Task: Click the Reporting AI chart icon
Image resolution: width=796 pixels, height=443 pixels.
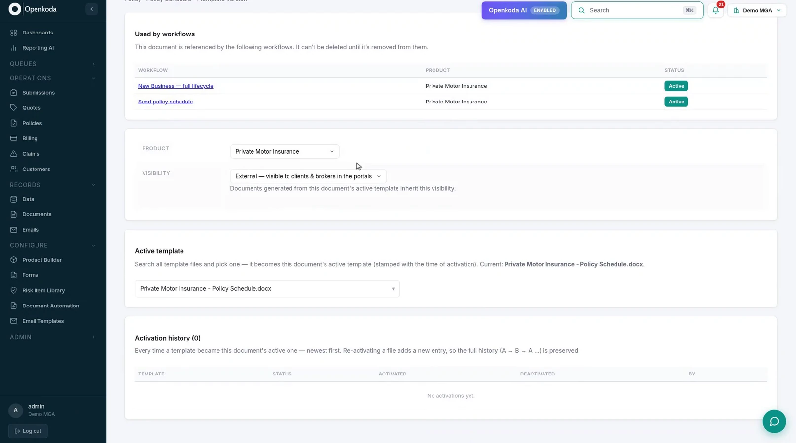Action: point(14,48)
